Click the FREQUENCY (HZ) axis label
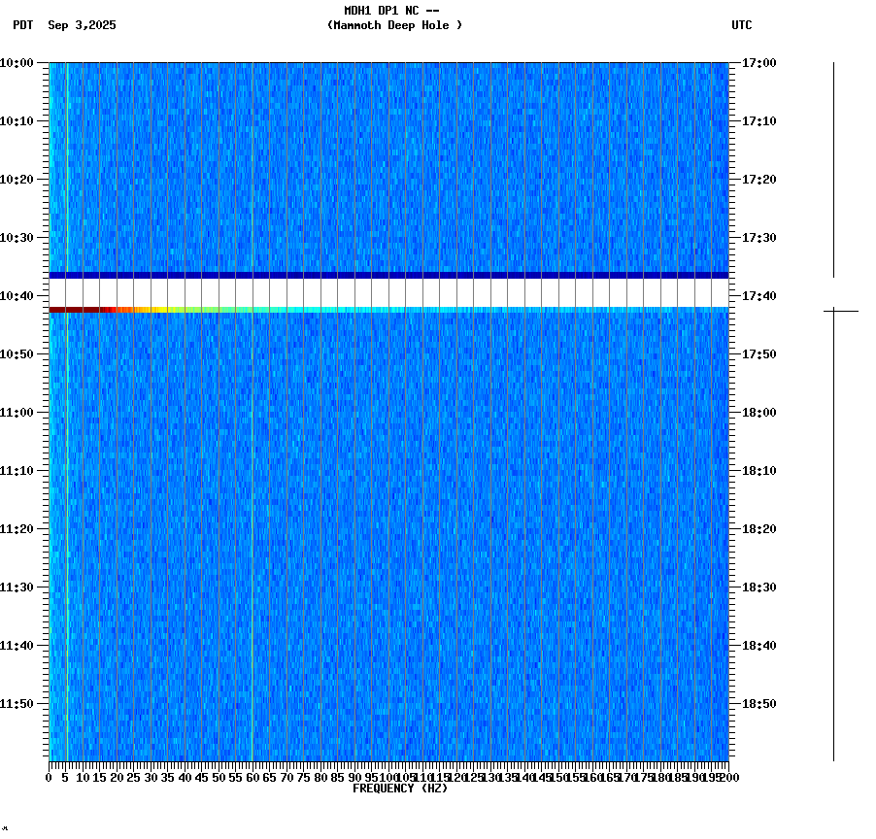This screenshot has height=839, width=876. [x=401, y=787]
